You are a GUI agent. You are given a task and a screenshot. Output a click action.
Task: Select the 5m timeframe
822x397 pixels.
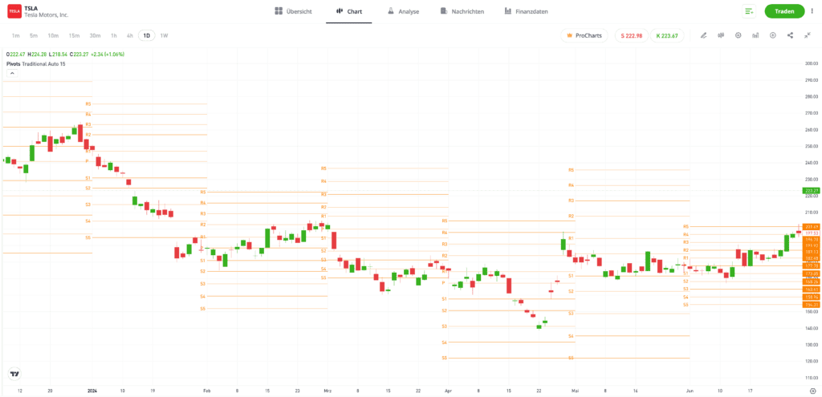point(34,35)
